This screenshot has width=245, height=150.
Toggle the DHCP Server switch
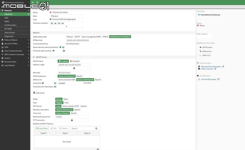point(34,57)
